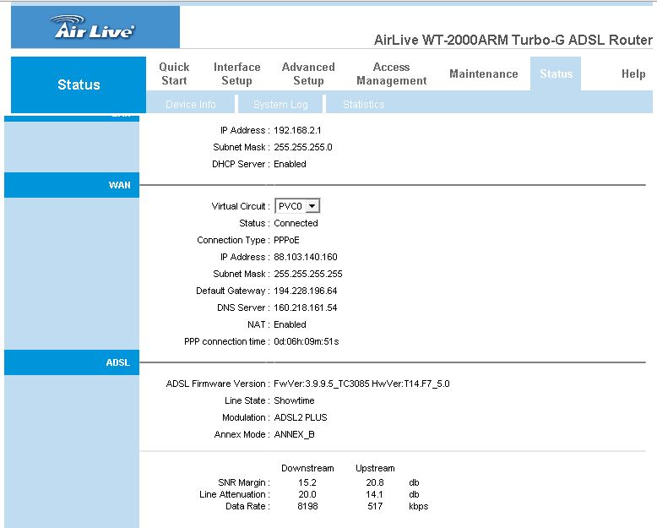
Task: Open Access Management tab
Action: tap(391, 73)
